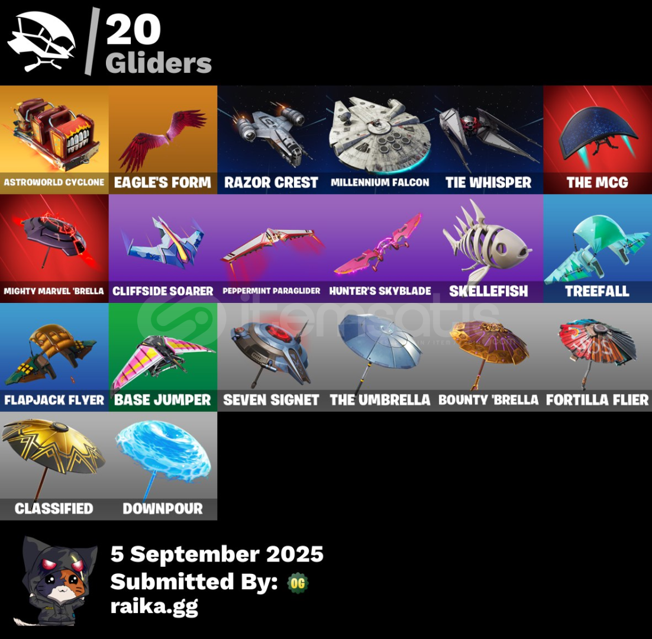
Task: Click the green OG badge icon
Action: pos(298,583)
